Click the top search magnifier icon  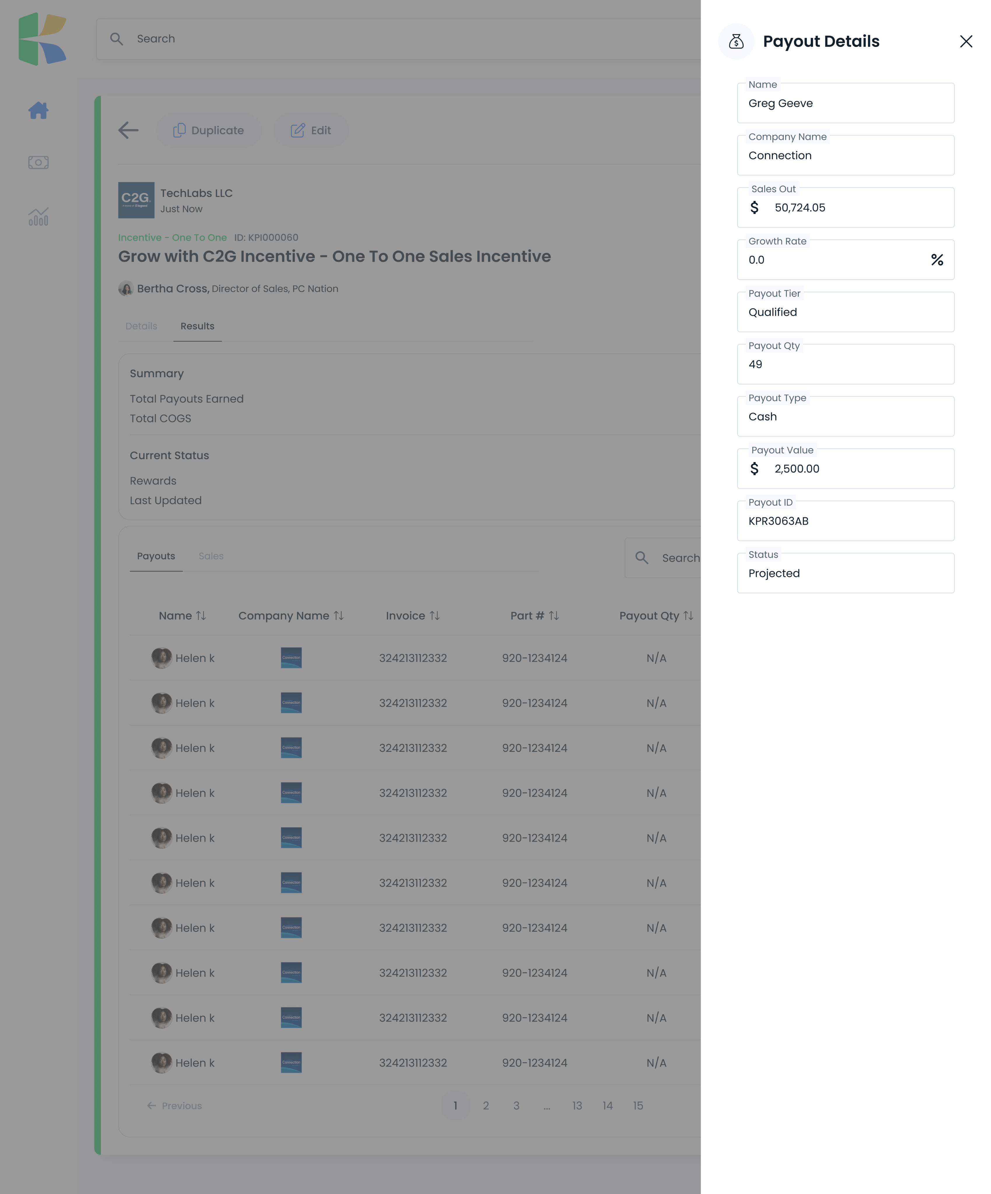coord(117,39)
